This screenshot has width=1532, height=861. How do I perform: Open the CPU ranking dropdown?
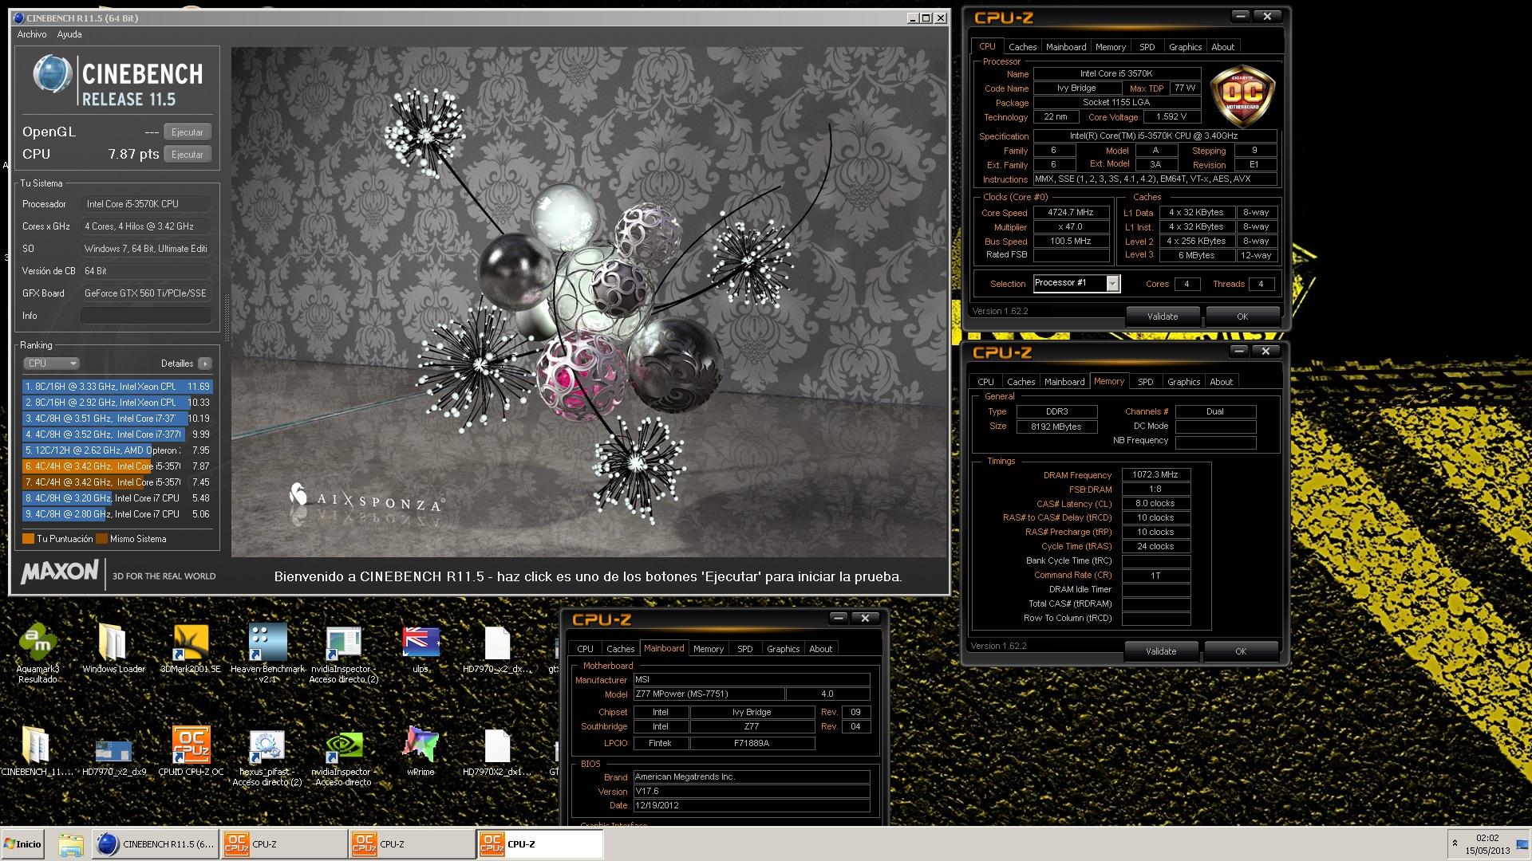51,364
